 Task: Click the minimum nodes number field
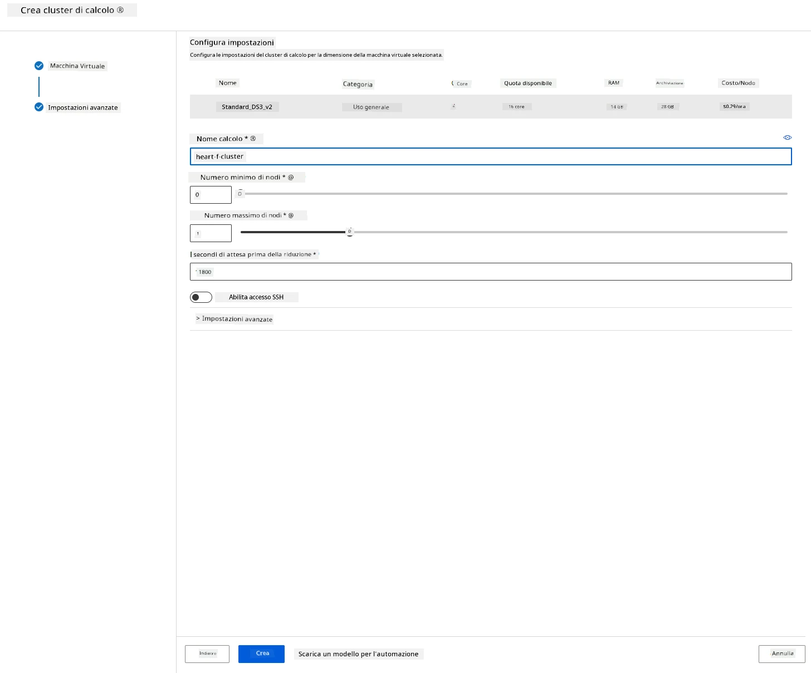coord(211,195)
